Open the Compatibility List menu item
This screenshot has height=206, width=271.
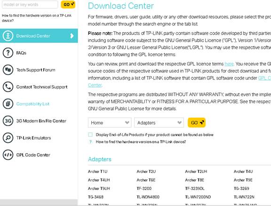coord(33,104)
